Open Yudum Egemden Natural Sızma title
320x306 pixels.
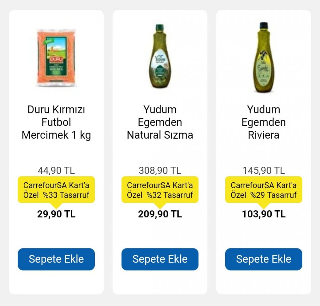point(160,122)
